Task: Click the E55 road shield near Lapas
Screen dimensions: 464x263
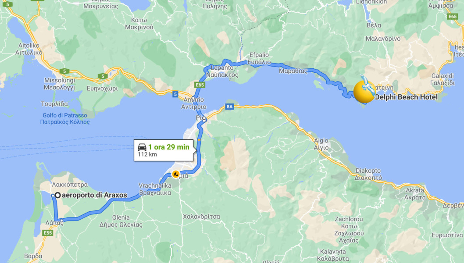Action: pyautogui.click(x=48, y=233)
